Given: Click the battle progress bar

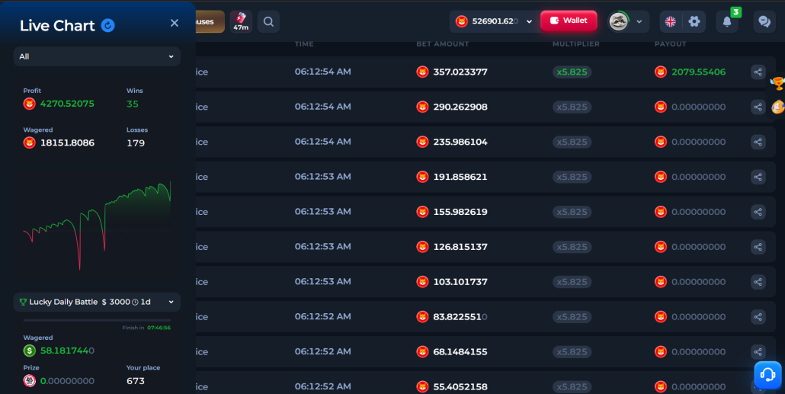Looking at the screenshot, I should tap(97, 320).
